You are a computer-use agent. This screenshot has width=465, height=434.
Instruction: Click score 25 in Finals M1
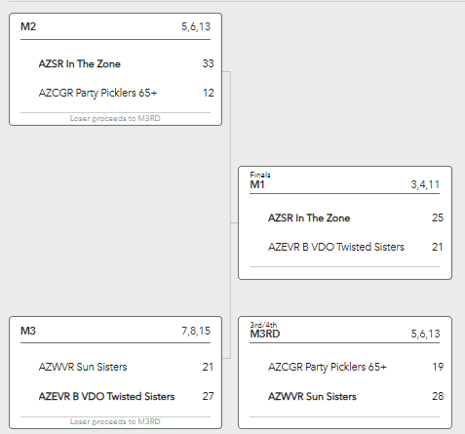(x=438, y=217)
